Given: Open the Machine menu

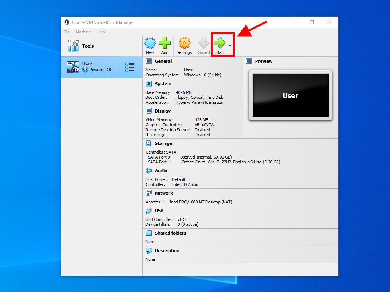Looking at the screenshot, I should click(83, 32).
